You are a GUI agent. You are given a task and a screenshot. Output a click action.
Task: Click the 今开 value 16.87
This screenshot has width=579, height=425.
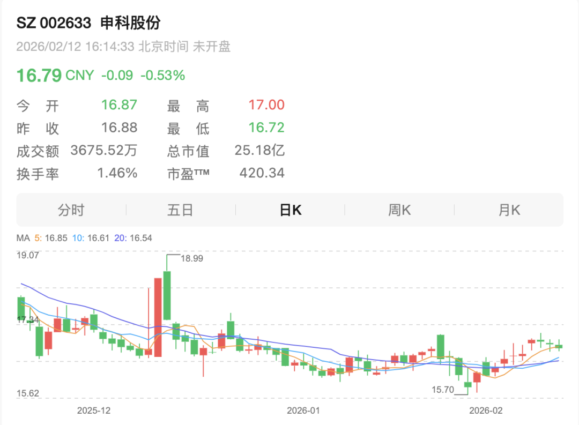119,105
